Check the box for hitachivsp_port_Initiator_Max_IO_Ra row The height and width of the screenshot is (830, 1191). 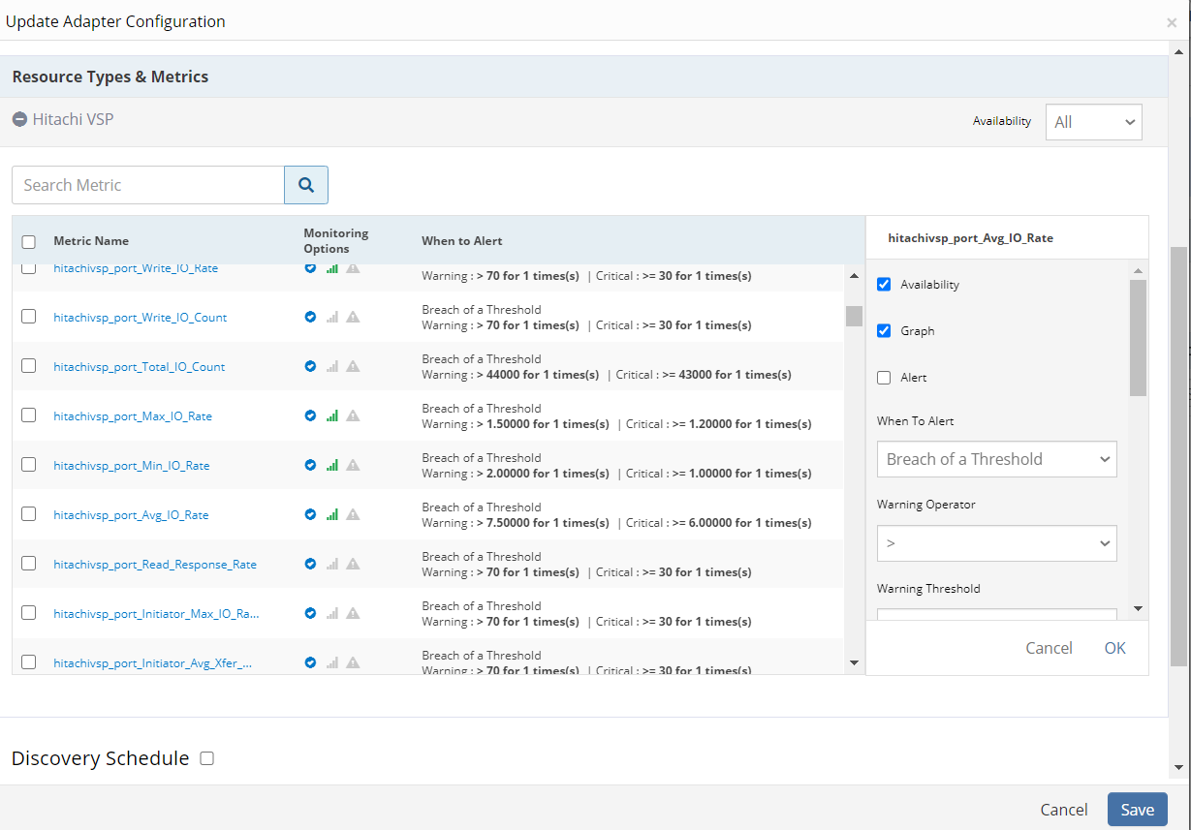pos(28,613)
